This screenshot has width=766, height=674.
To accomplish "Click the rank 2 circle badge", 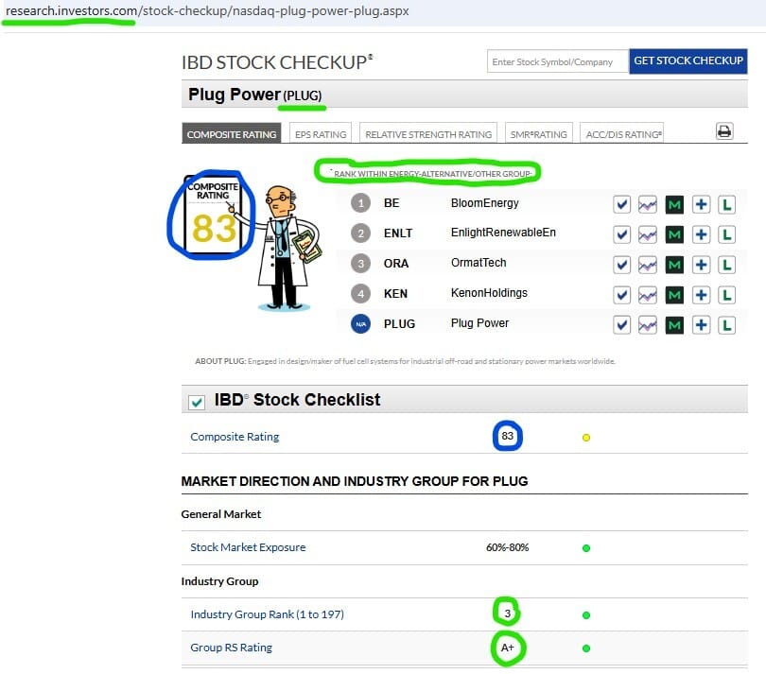I will [x=360, y=233].
